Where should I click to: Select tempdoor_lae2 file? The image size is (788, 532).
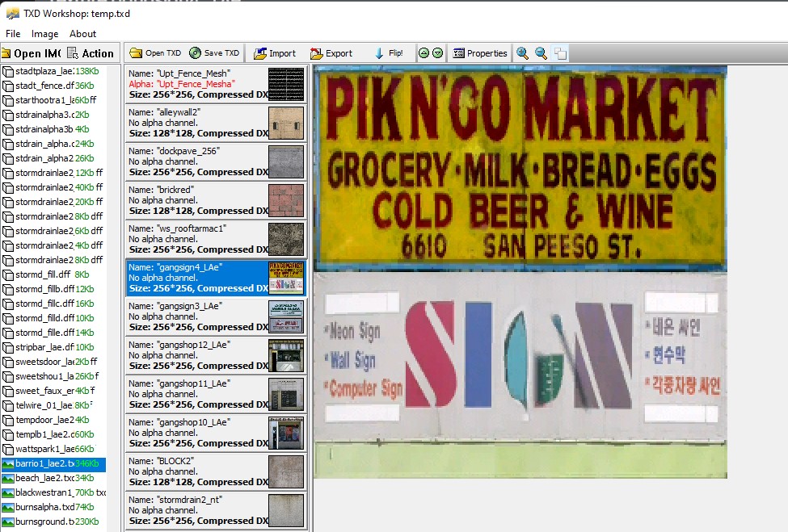53,421
